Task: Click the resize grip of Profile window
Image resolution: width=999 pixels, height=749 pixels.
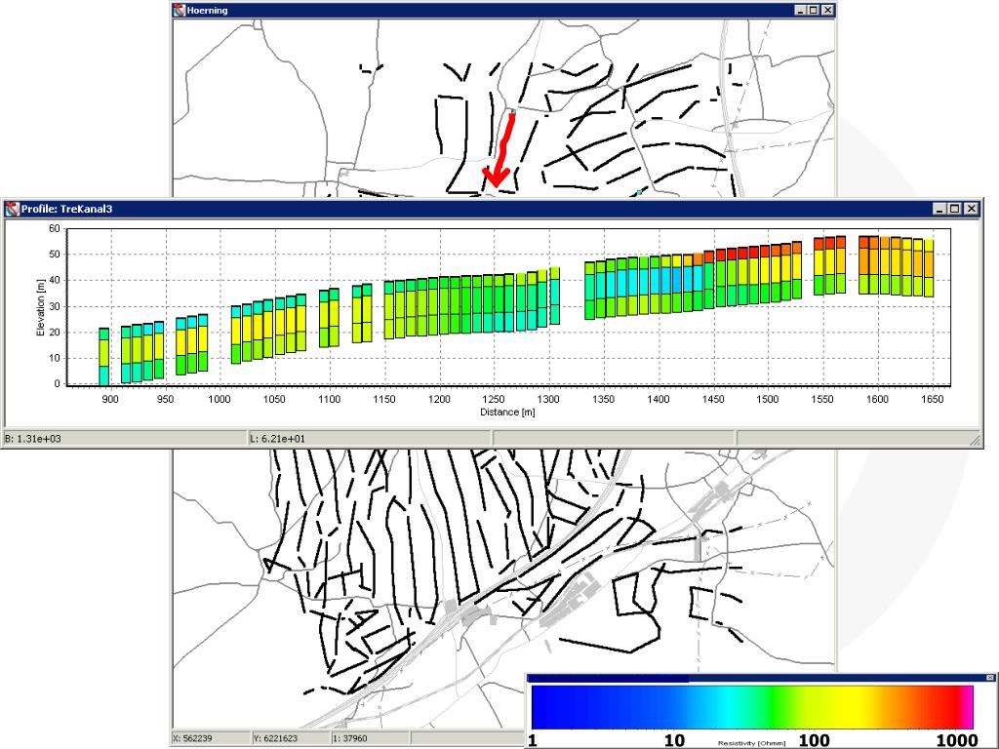Action: tap(975, 440)
